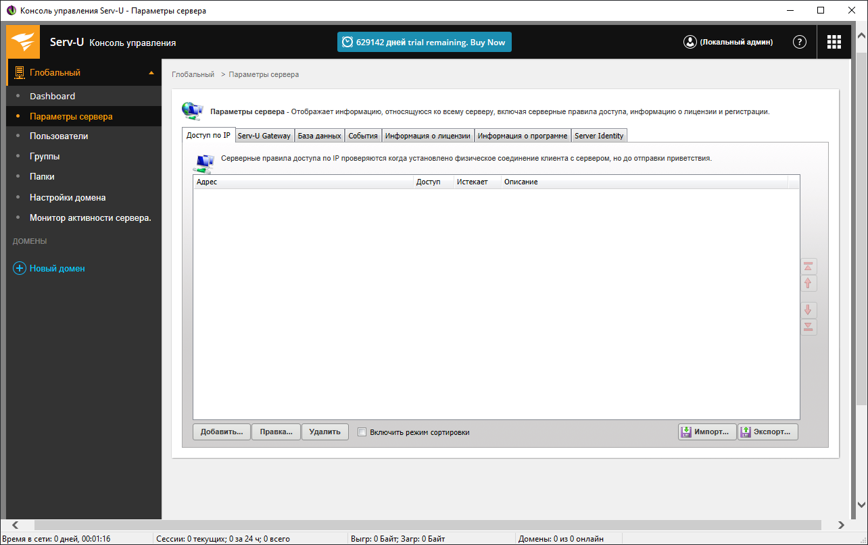
Task: Click the Глобальный breadcrumb link
Action: click(193, 74)
